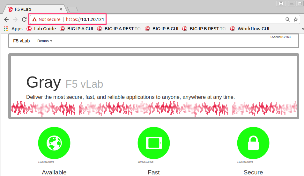Bookmark page with the star icon
This screenshot has width=304, height=176.
click(295, 19)
